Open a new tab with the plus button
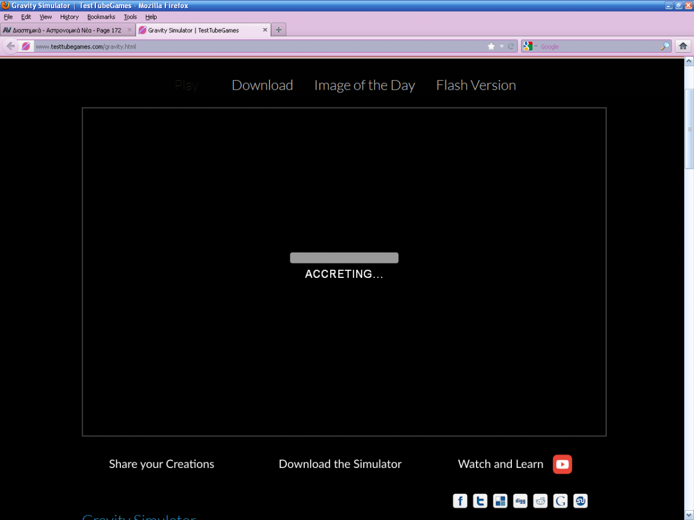694x520 pixels. coord(279,30)
